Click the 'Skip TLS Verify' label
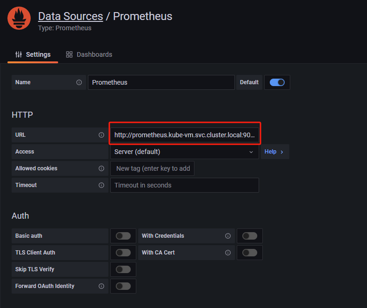Screen dimensions: 367x308 coord(34,269)
